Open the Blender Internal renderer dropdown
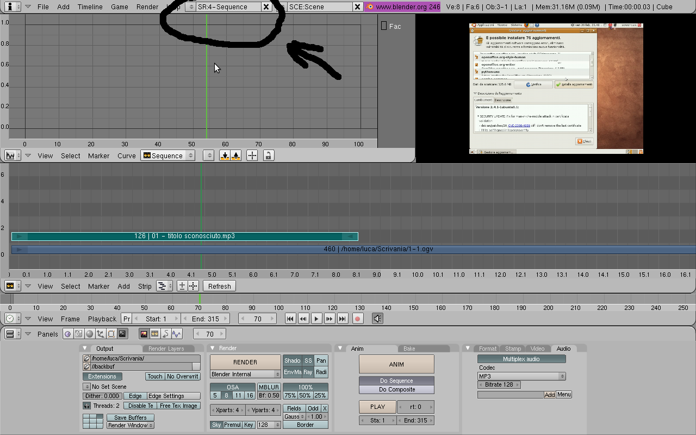Viewport: 696px width, 435px height. pos(245,374)
